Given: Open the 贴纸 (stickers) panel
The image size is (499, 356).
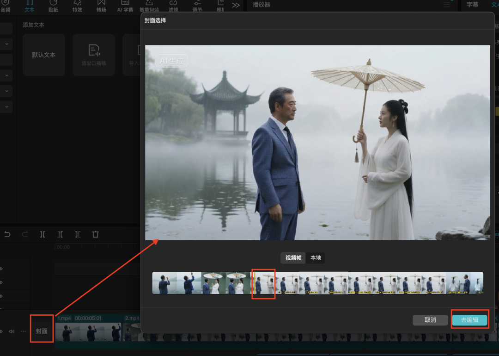Looking at the screenshot, I should (53, 6).
